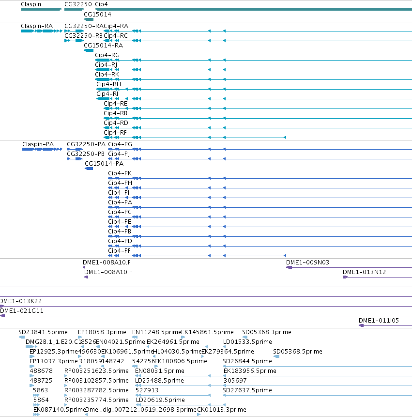Click the Claspin-PA blue protein feature glyph

[42, 149]
